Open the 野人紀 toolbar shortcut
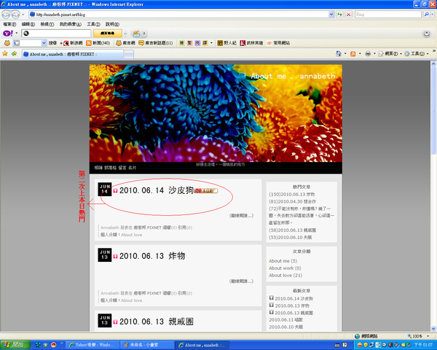The width and height of the screenshot is (437, 350). pos(227,43)
